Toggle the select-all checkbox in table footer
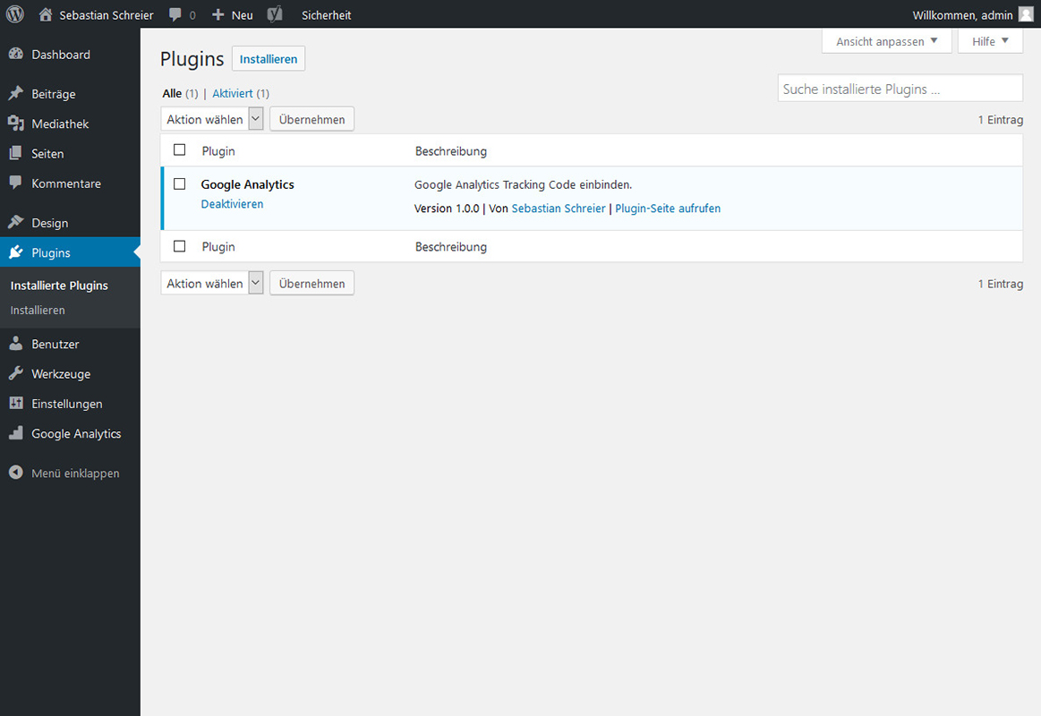Viewport: 1041px width, 716px height. coord(180,246)
